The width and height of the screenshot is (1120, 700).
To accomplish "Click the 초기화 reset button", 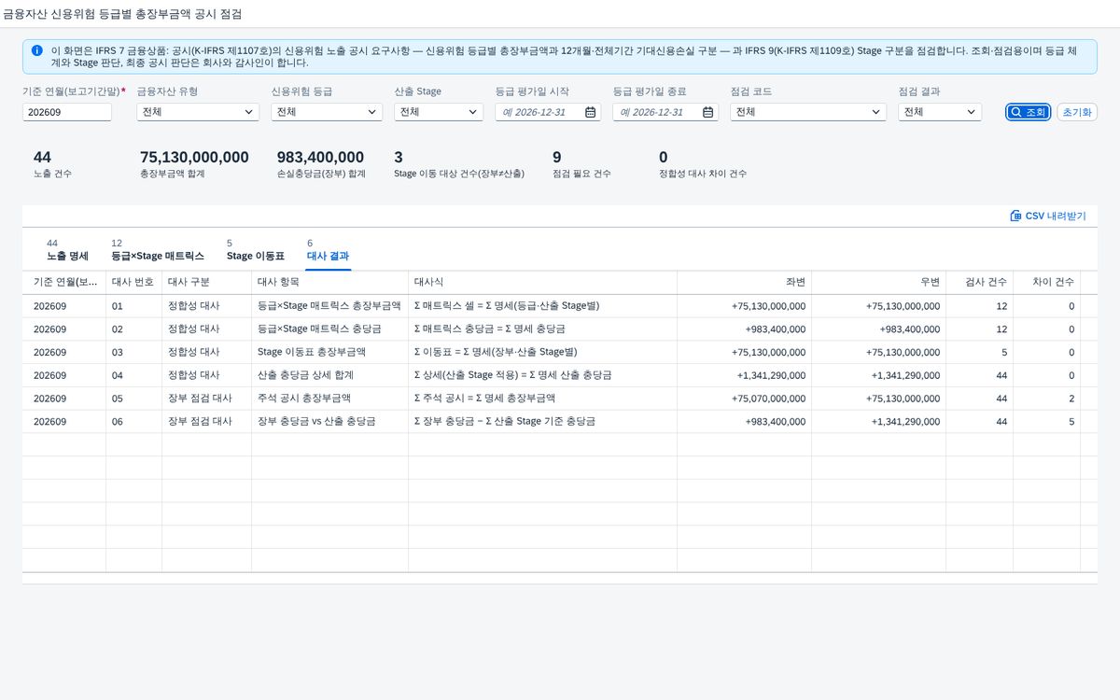I will pyautogui.click(x=1077, y=112).
